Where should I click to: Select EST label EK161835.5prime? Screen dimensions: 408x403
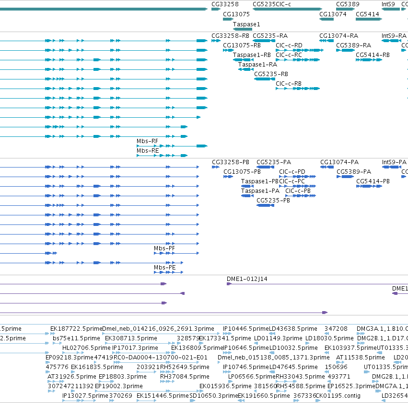pos(97,368)
